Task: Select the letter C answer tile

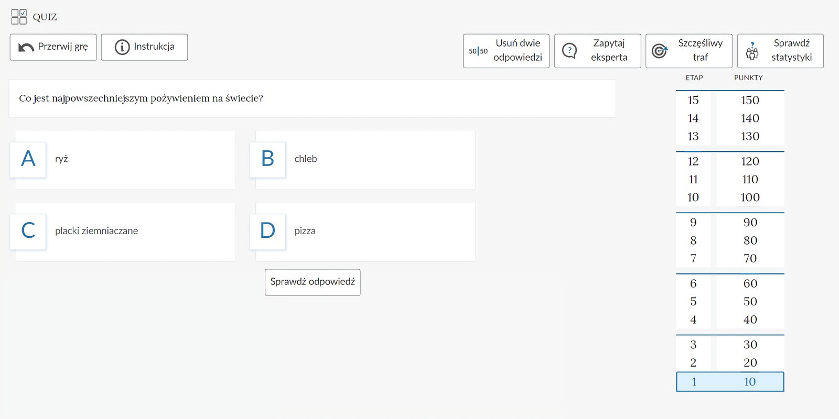Action: 28,231
